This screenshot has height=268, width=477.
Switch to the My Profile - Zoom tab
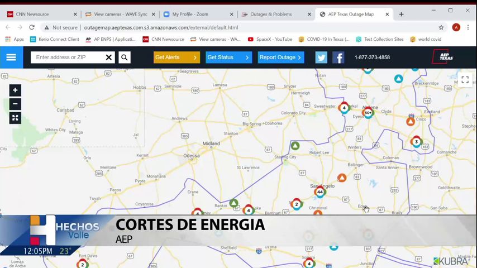point(194,14)
